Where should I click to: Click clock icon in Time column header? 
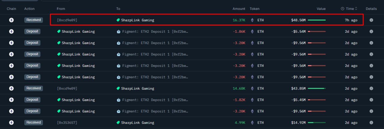(x=342, y=9)
